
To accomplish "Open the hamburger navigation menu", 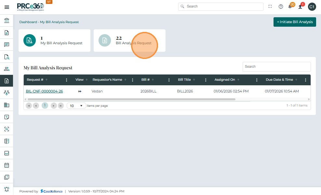I will 7,7.
